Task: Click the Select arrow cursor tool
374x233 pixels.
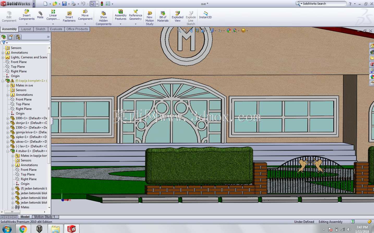Action: 92,4
